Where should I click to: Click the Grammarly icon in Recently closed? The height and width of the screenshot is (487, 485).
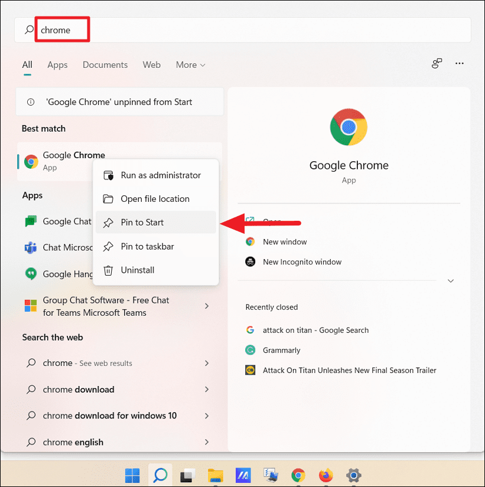250,350
